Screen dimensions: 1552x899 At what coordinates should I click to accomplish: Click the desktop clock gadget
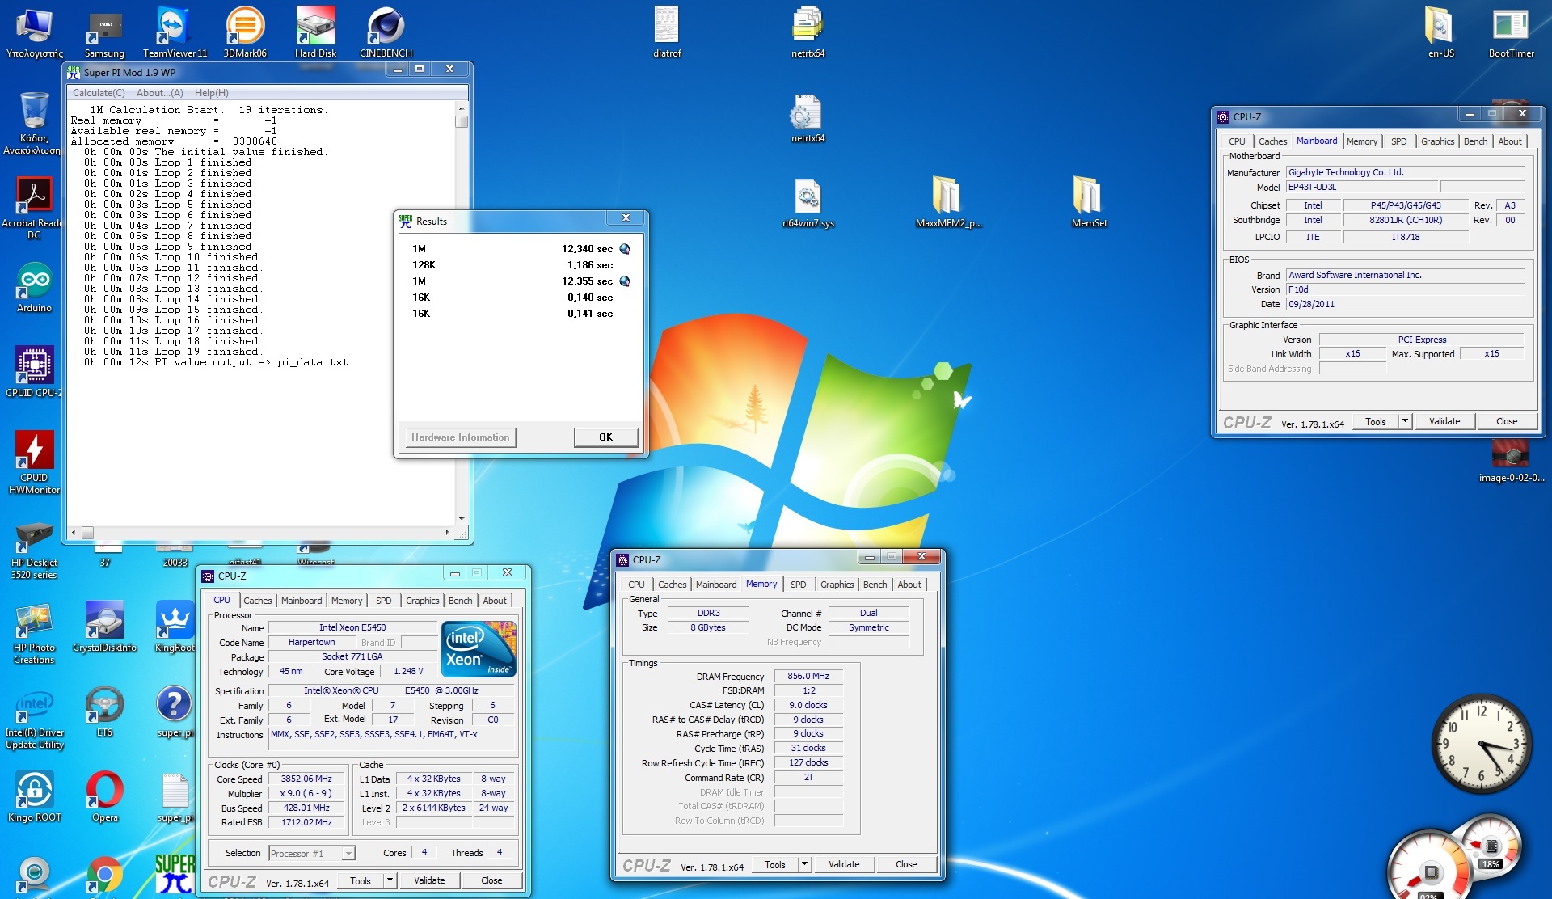coord(1481,744)
